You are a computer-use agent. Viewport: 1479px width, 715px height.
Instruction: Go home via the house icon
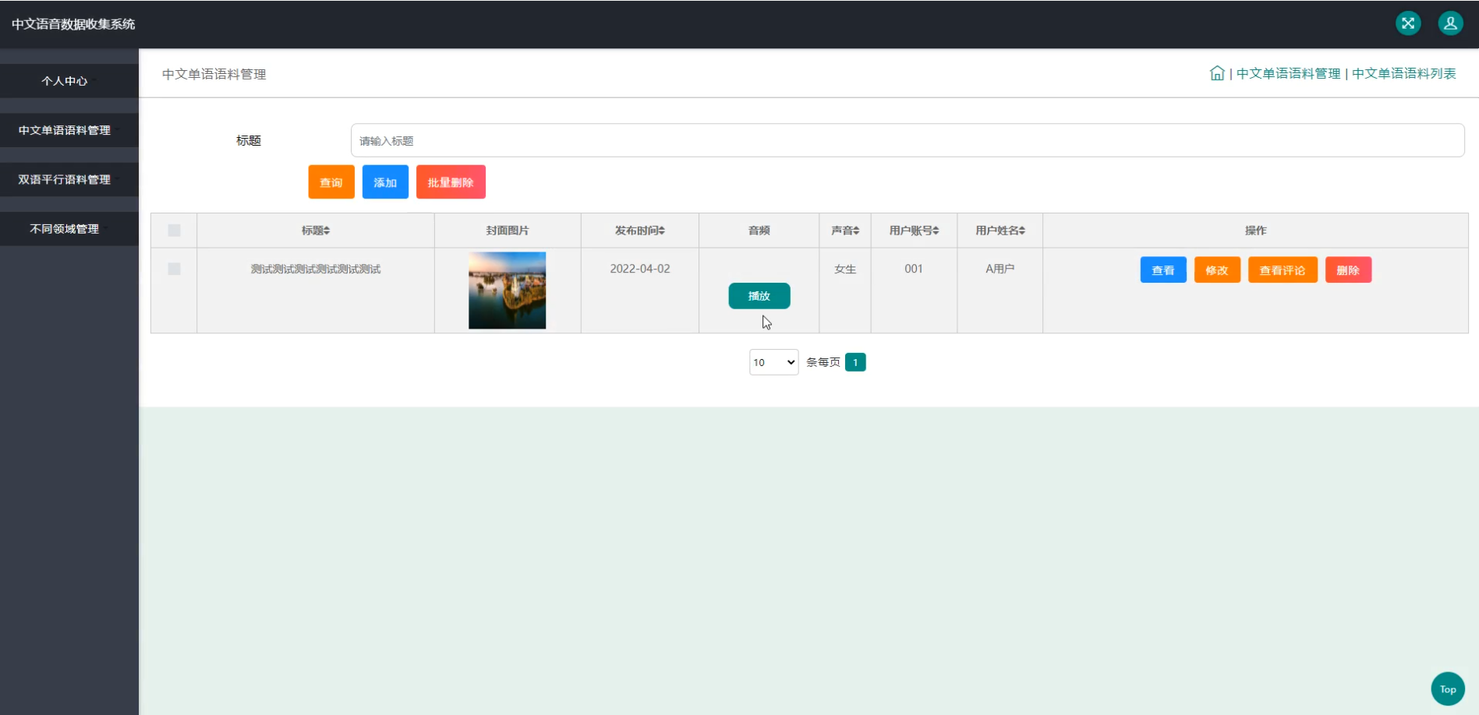tap(1217, 73)
